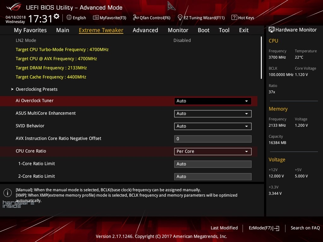323x242 pixels.
Task: Open the Tool tab
Action: tap(224, 30)
